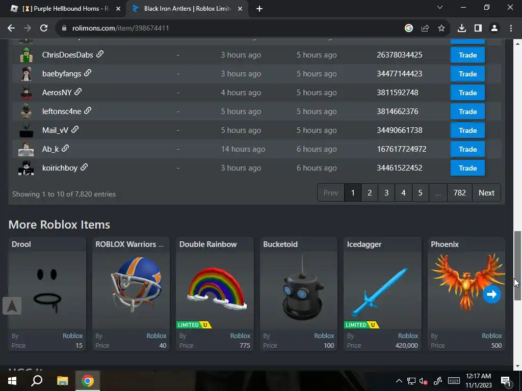
Task: Show hidden system tray icons
Action: point(399,381)
